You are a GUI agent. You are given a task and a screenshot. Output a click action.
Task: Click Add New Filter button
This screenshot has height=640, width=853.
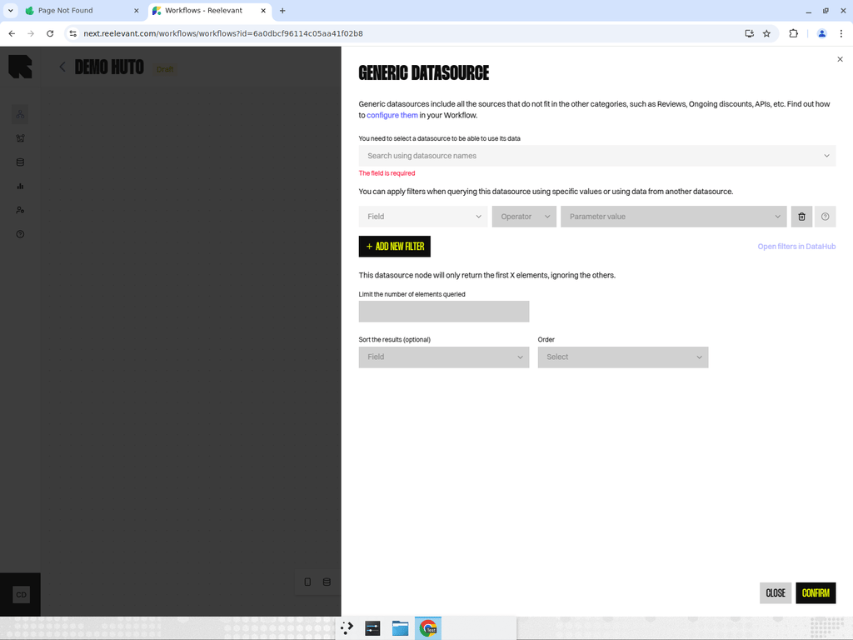(x=394, y=247)
